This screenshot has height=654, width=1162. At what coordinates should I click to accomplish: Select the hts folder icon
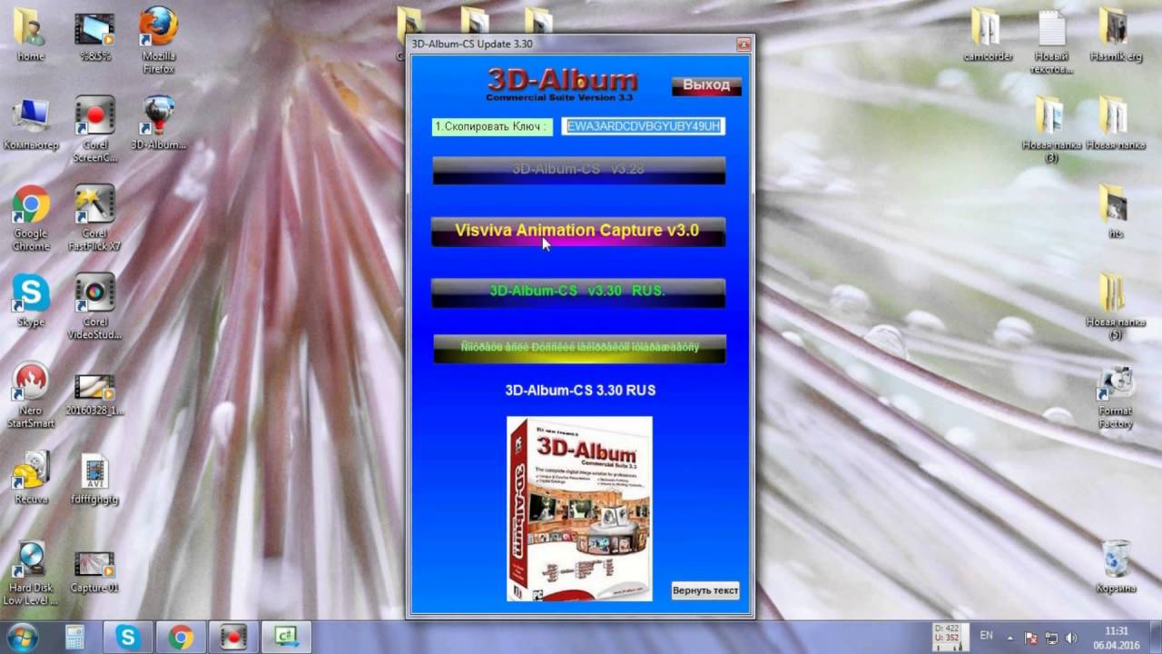[1116, 212]
